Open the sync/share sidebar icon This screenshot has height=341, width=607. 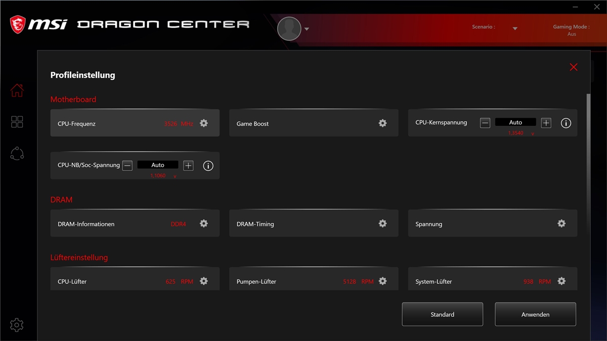[x=17, y=154]
